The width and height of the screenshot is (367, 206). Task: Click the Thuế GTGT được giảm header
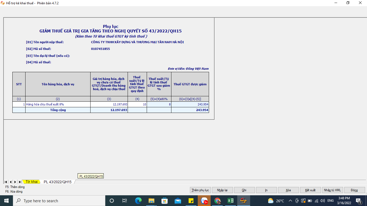[190, 84]
